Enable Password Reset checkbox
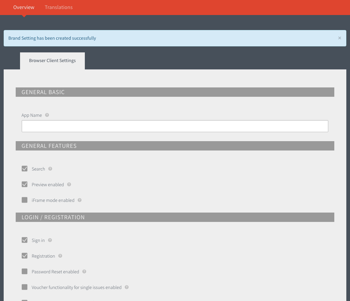This screenshot has width=350, height=301. point(25,271)
